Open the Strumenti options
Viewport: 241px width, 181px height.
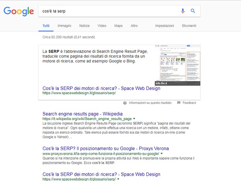189,26
